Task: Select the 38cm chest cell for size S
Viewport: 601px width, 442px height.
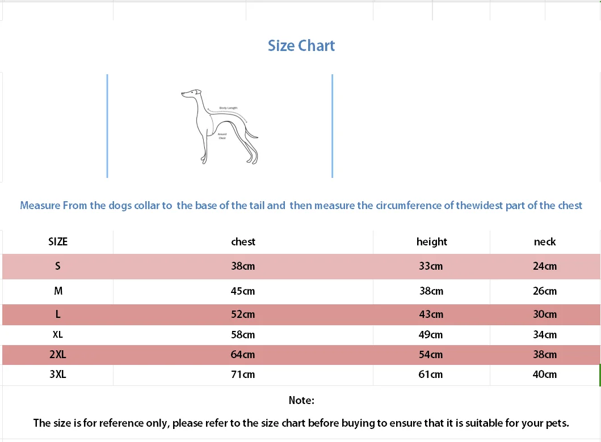Action: click(x=243, y=266)
